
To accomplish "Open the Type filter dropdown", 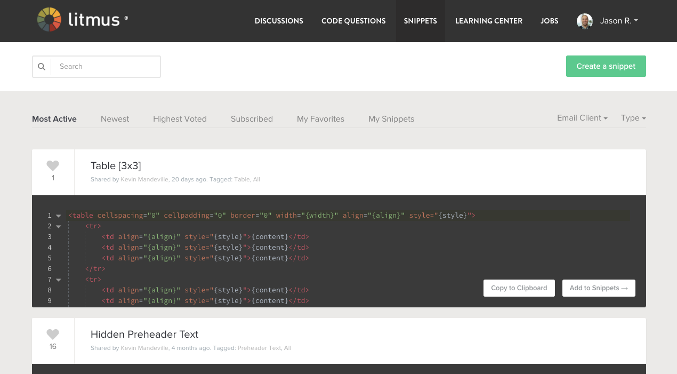I will 633,118.
